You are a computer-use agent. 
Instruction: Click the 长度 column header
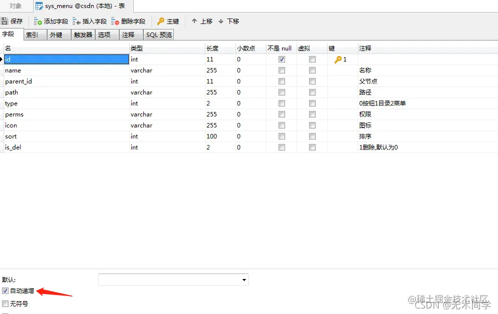[x=220, y=48]
